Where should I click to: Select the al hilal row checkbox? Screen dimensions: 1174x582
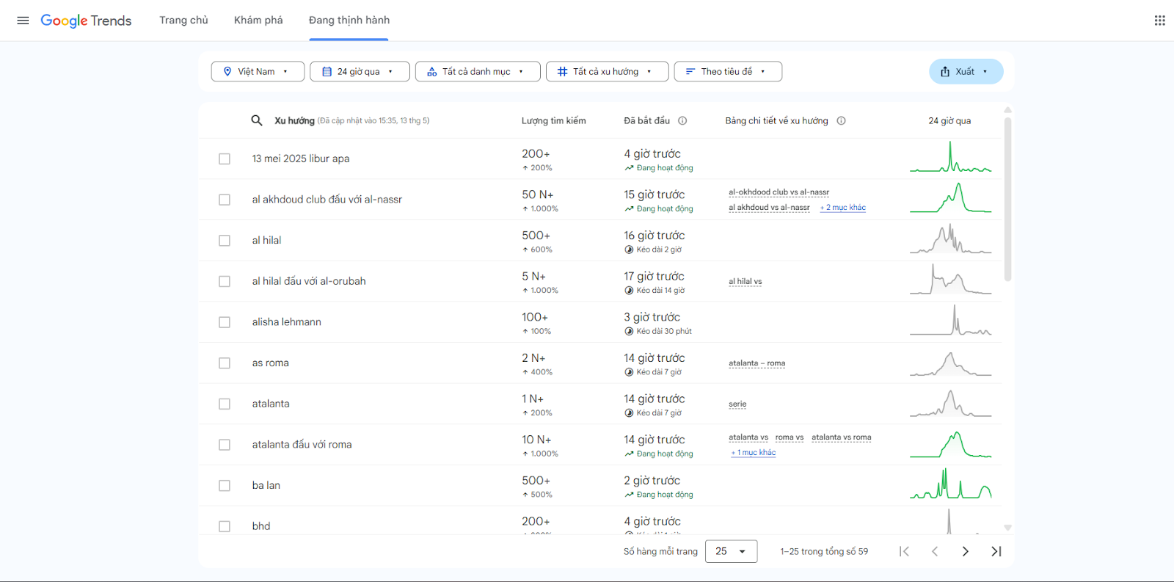(x=225, y=241)
